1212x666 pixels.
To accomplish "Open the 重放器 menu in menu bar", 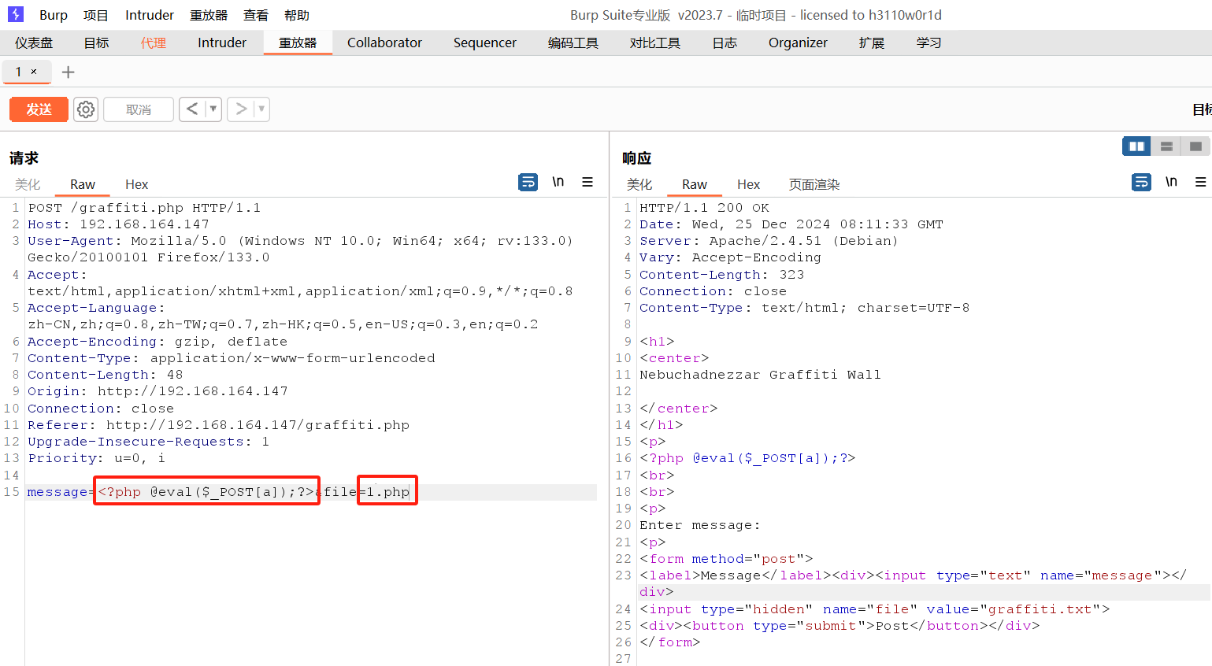I will 209,15.
